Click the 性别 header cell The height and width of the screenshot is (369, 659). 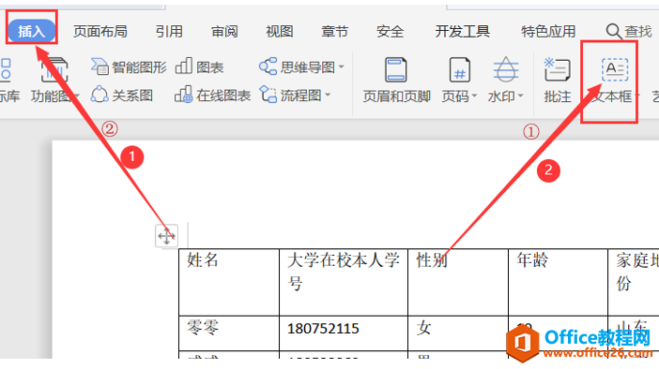click(x=458, y=282)
